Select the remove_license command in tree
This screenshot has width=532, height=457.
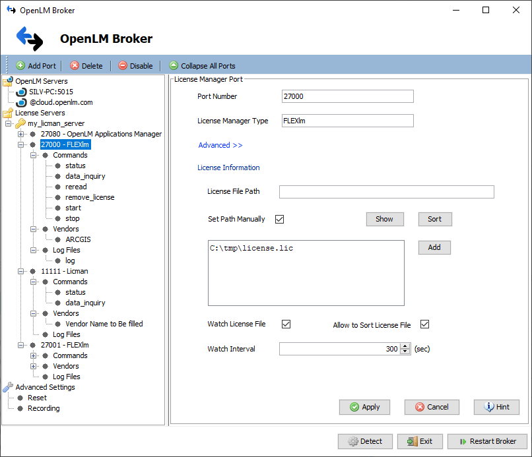(89, 197)
